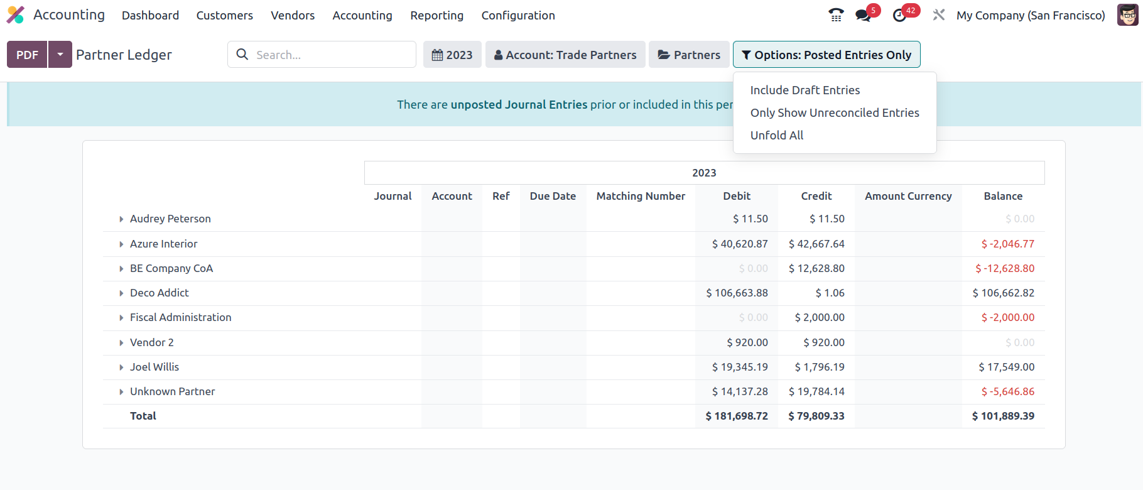Expand the Deco Addict row
This screenshot has height=490, width=1143.
click(x=121, y=293)
